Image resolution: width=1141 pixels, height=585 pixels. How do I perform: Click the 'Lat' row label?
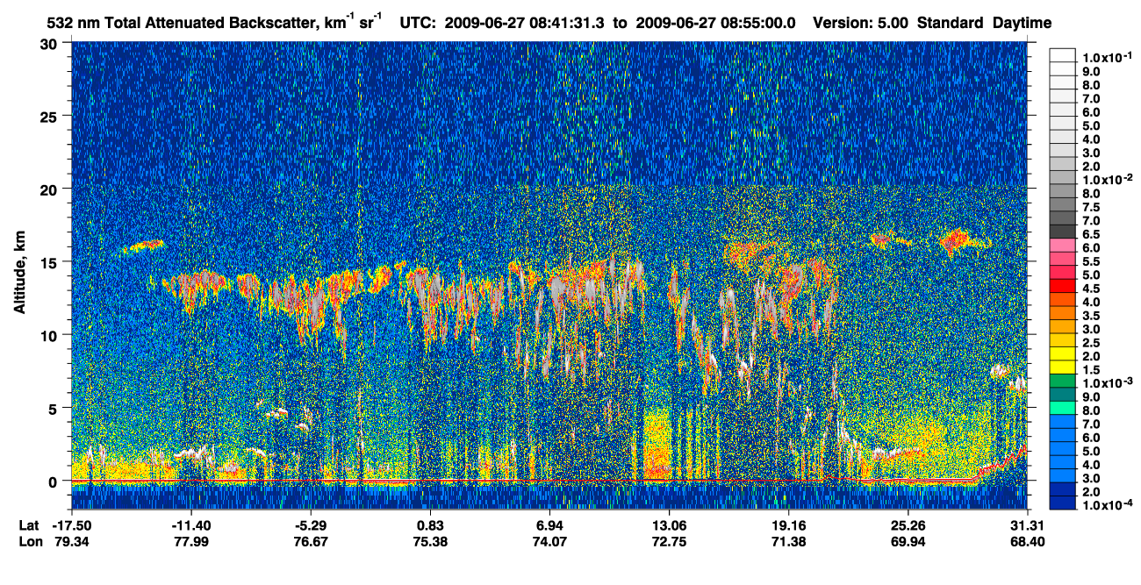(29, 524)
